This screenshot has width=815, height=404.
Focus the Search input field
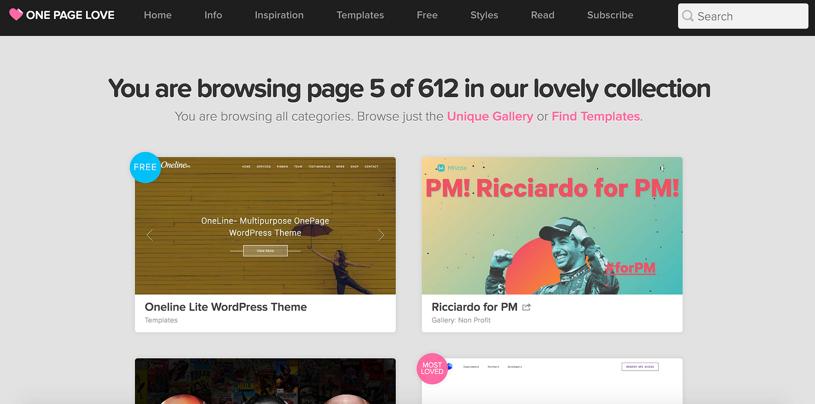coord(743,16)
